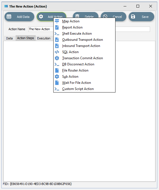Click the Add Data button
The width and height of the screenshot is (159, 190).
coord(19,17)
